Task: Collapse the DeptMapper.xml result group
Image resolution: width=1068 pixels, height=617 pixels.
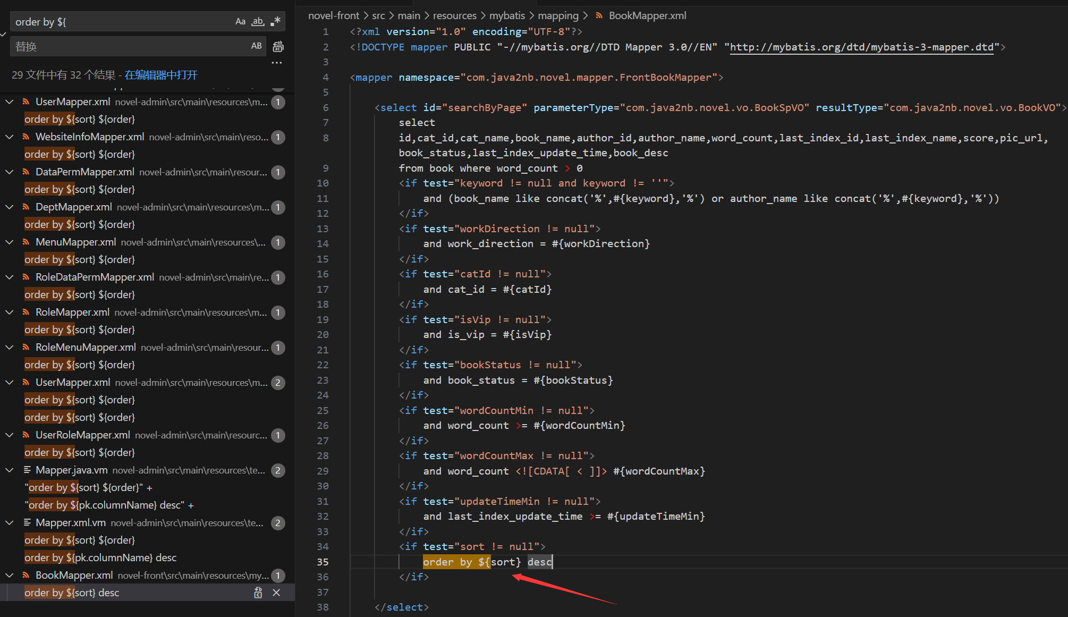Action: pos(10,207)
